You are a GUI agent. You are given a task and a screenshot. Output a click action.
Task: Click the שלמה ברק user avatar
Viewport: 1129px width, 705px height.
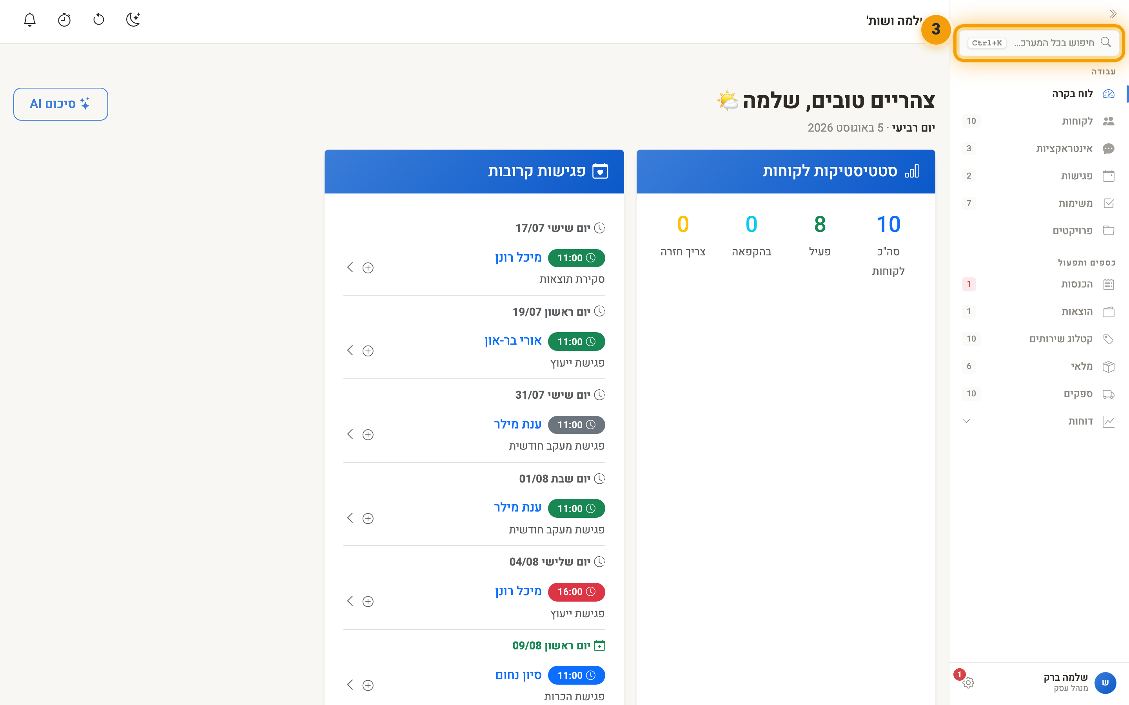(x=1105, y=683)
